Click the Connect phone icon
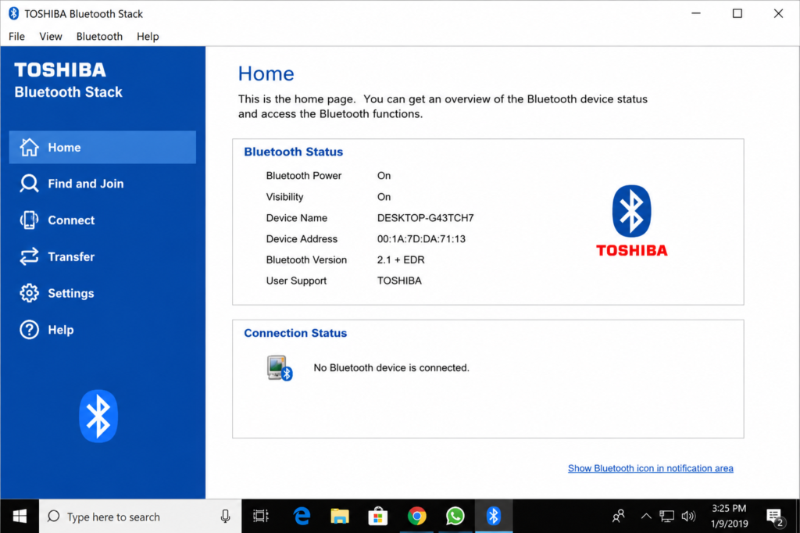 click(29, 220)
